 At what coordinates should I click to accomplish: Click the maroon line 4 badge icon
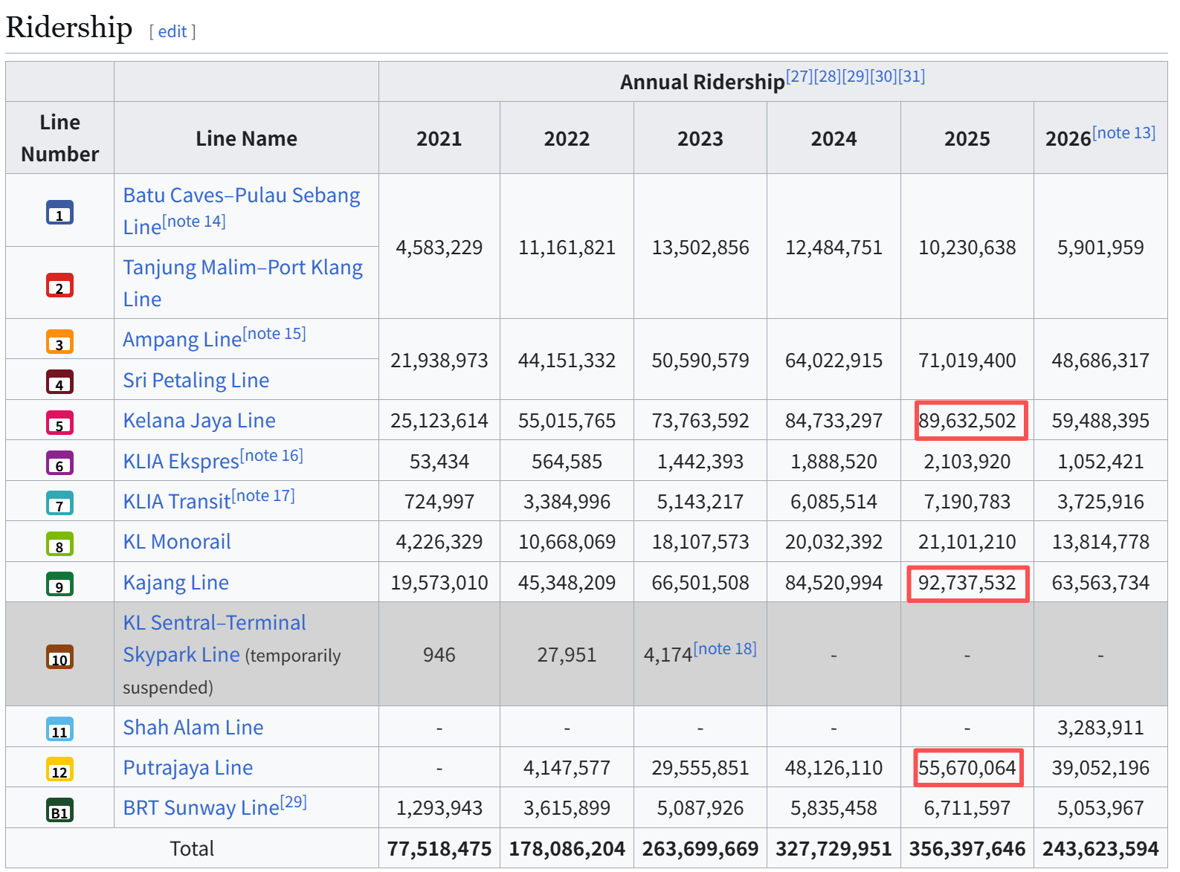59,381
